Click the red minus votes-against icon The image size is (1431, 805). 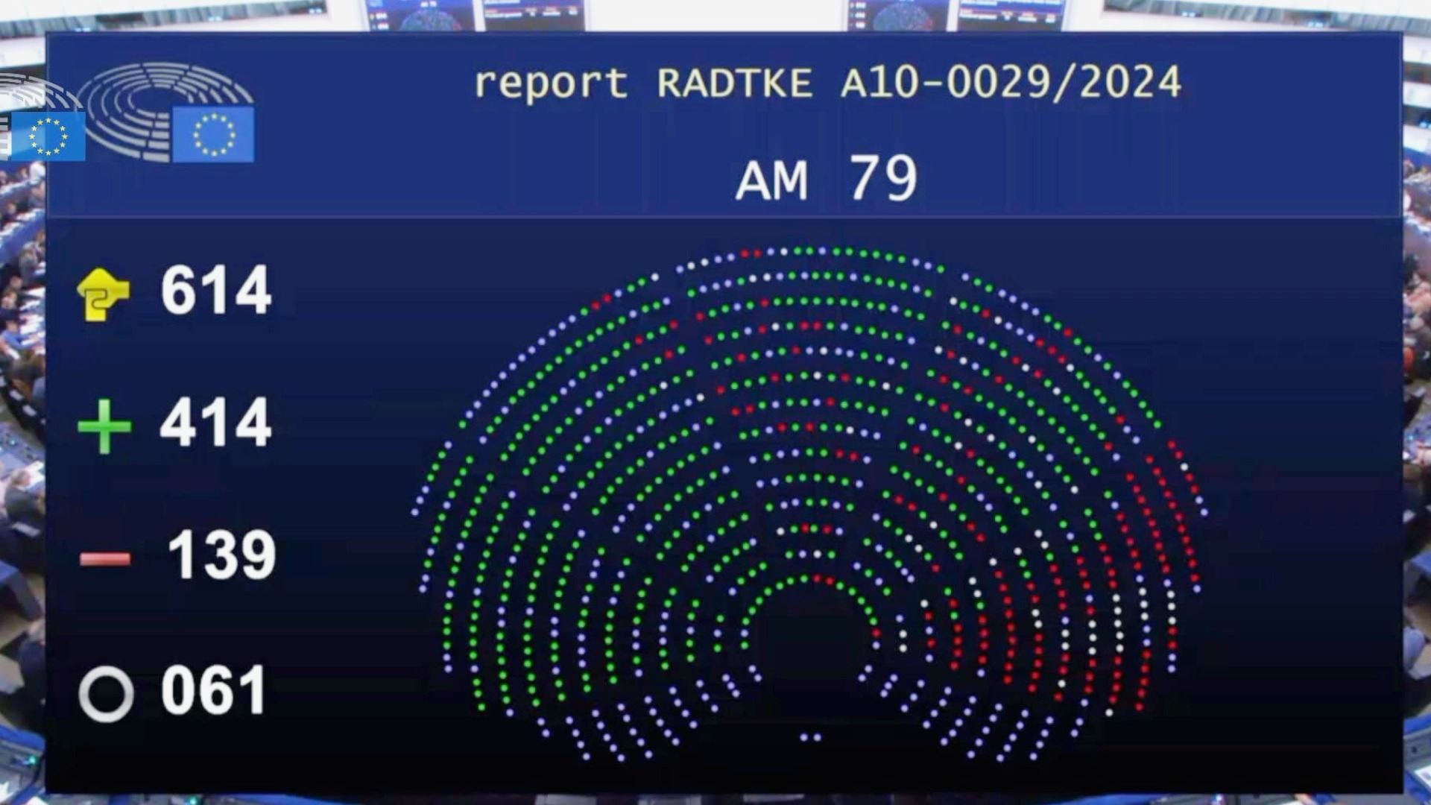click(105, 559)
